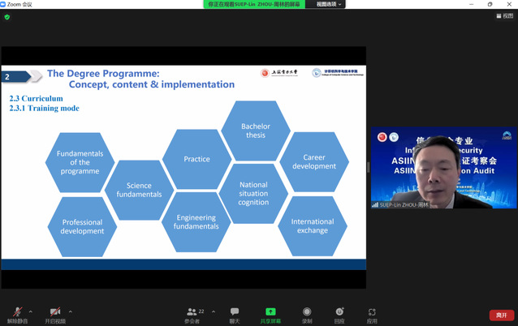Open the View Options menu at top

329,4
